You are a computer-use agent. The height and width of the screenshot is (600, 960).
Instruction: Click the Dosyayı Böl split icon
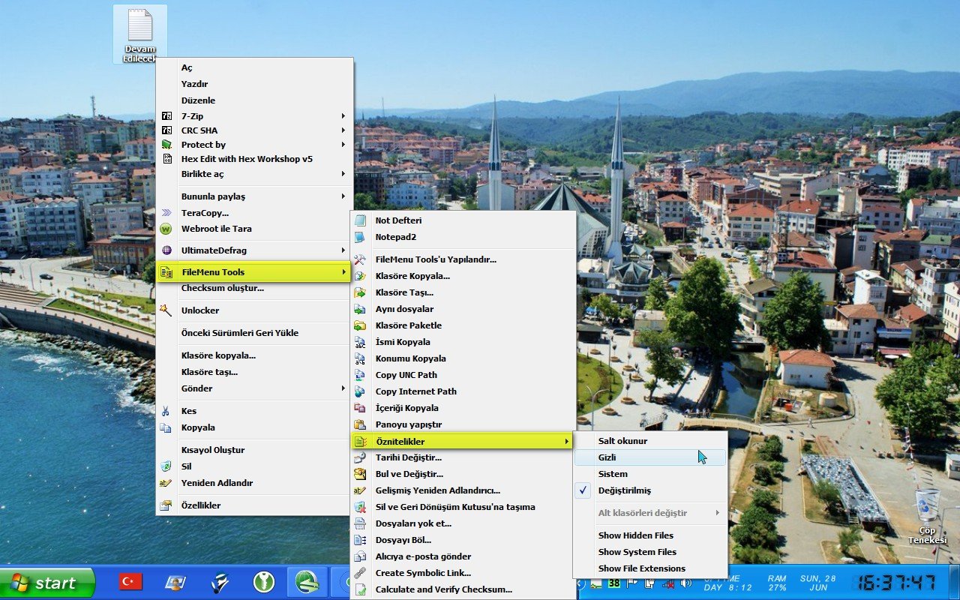click(360, 540)
